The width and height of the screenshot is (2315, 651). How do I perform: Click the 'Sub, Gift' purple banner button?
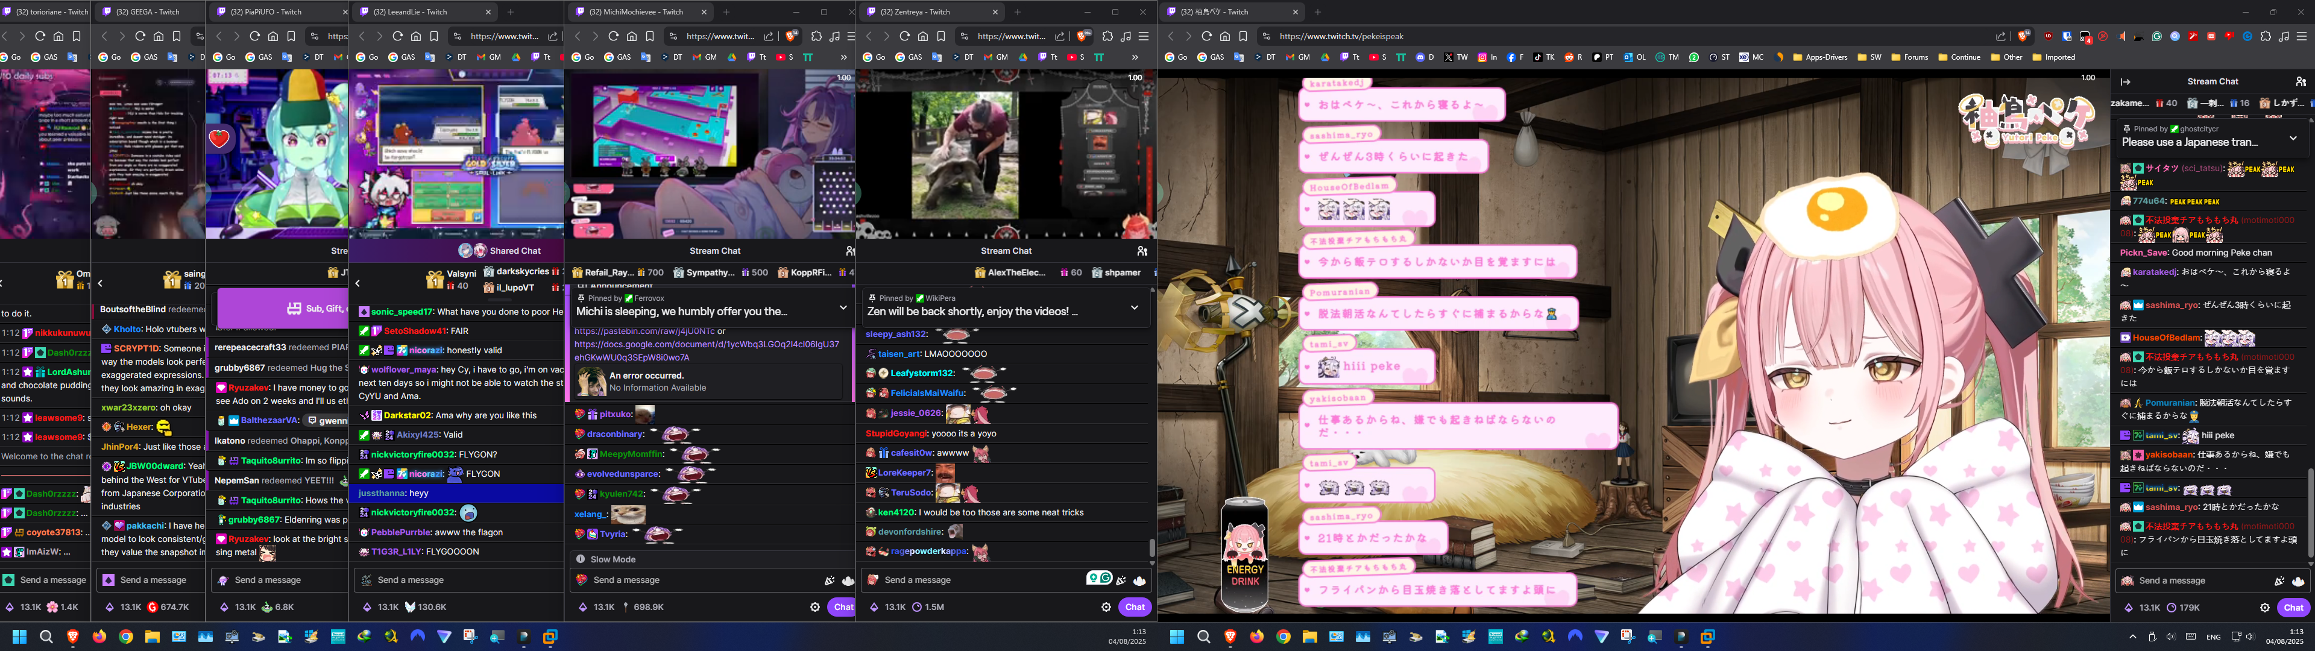(282, 309)
